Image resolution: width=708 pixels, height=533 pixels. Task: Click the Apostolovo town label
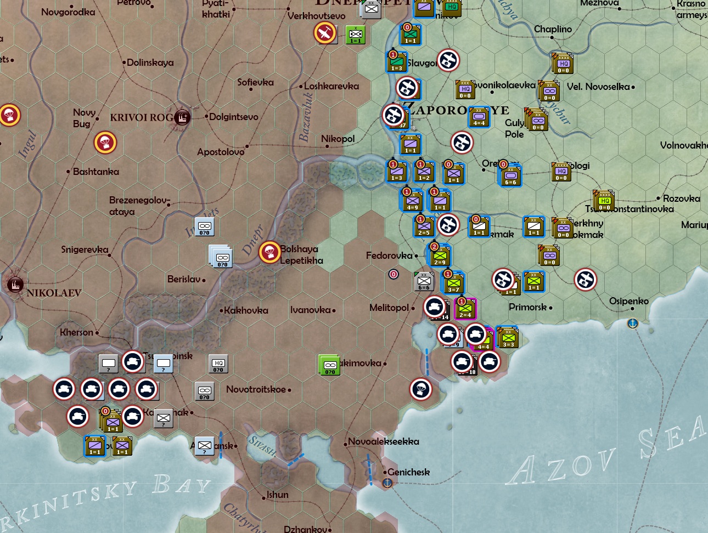click(x=221, y=152)
